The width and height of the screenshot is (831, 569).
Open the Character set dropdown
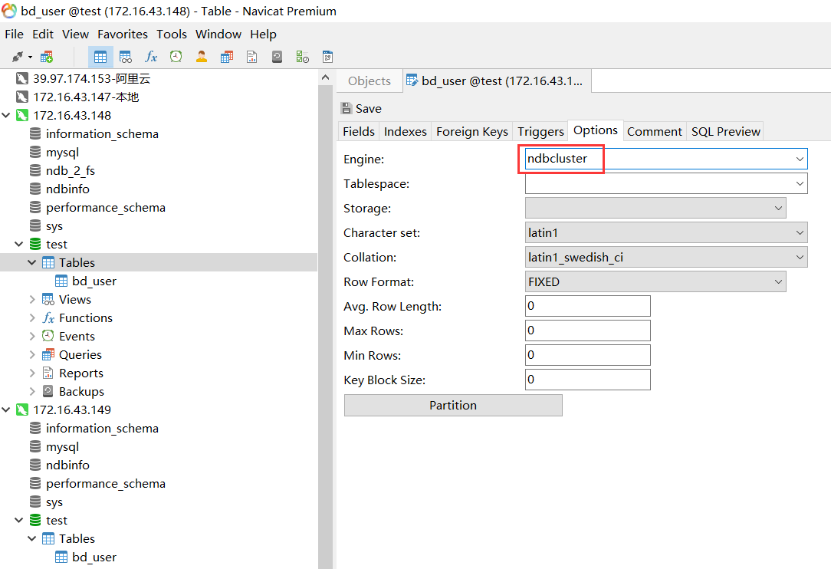(800, 232)
